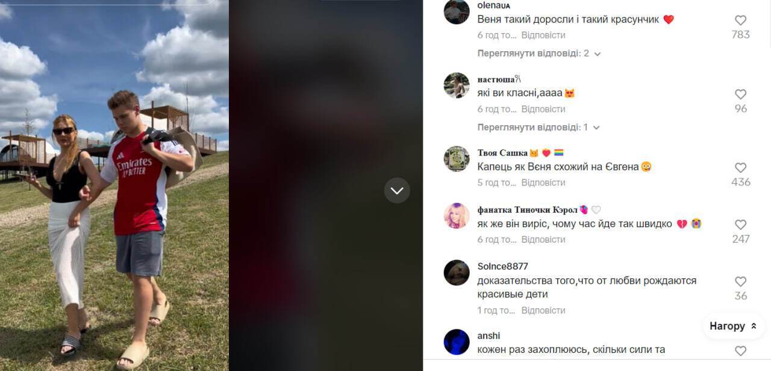Like Solnce8877's comment heart icon

(740, 281)
